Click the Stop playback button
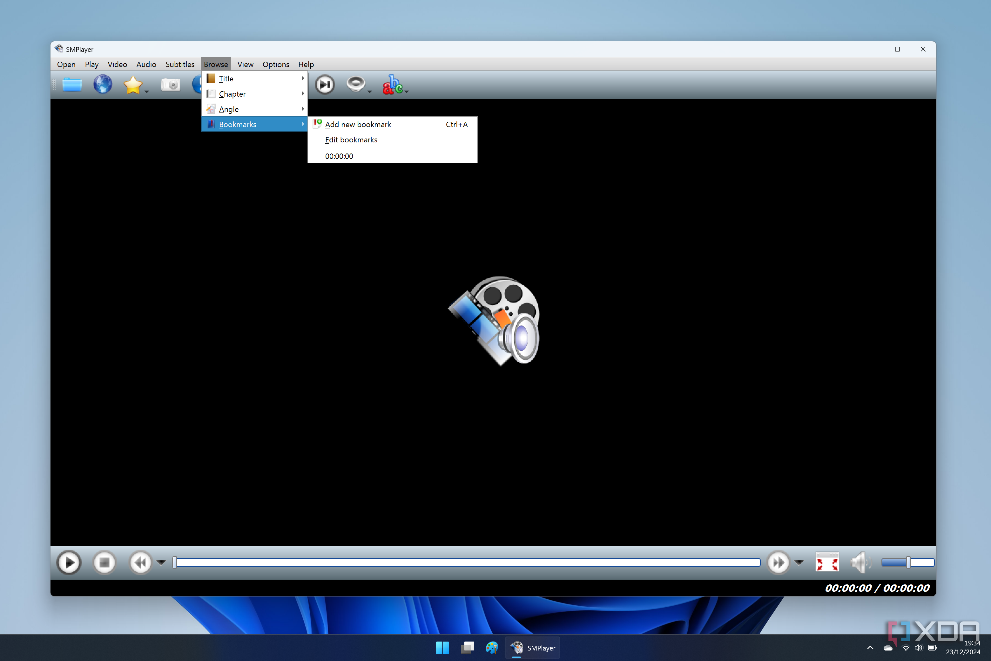 pyautogui.click(x=104, y=562)
